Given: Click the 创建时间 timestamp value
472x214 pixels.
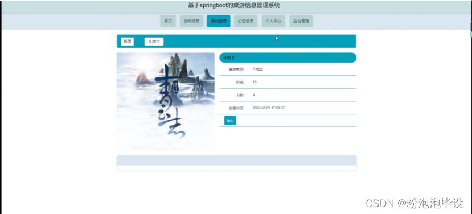Looking at the screenshot, I should (269, 108).
